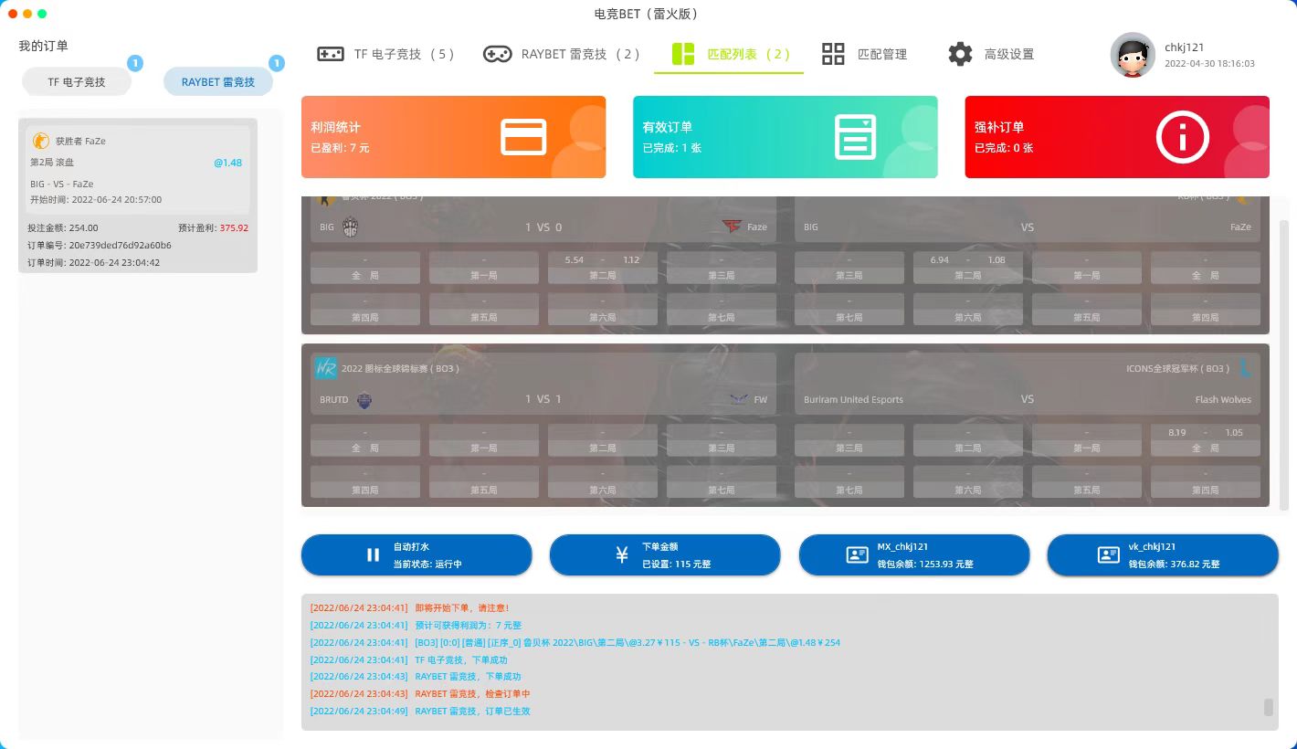Screen dimensions: 1297x749
Task: Select the TF 电子竞技 filter under 我的订单
Action: (77, 81)
